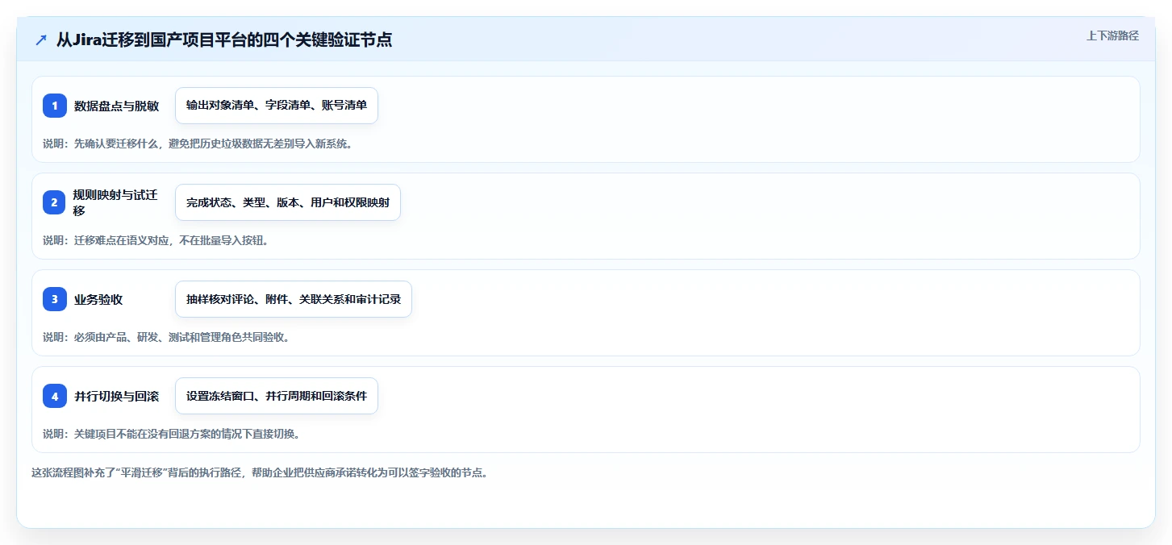Click the 设置冻结窗口、并行周期和回滚条件 chip
The image size is (1172, 545).
(x=277, y=396)
